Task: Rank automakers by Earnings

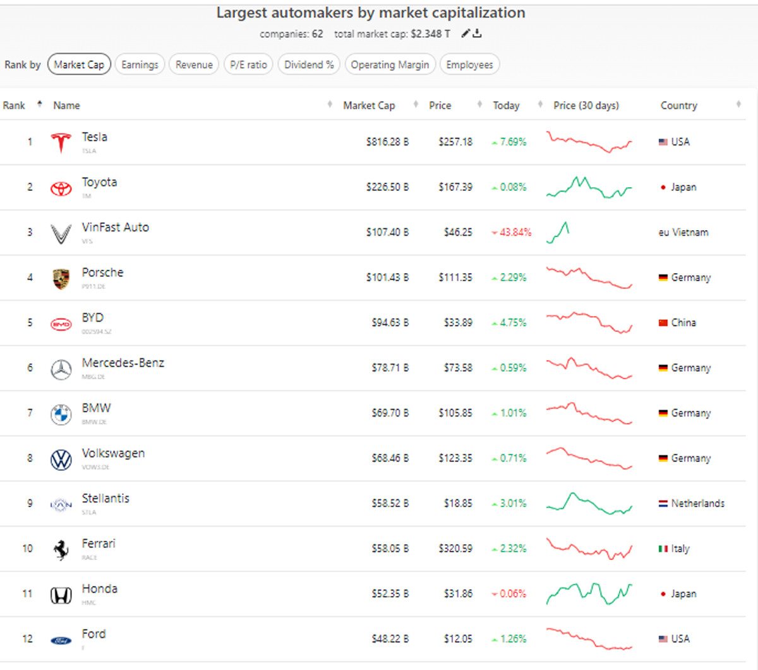Action: [x=140, y=64]
